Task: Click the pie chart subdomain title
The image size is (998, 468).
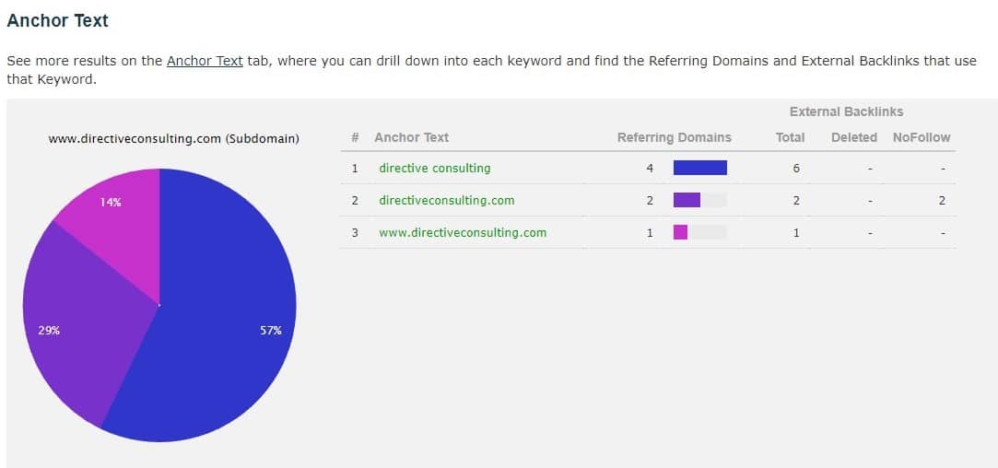Action: pyautogui.click(x=174, y=138)
